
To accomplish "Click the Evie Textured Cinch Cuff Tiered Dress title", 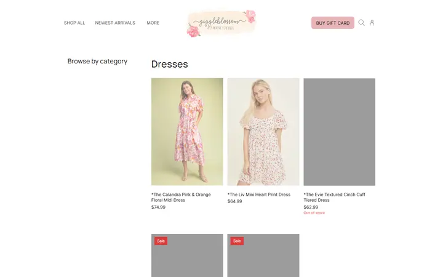I will coord(335,198).
